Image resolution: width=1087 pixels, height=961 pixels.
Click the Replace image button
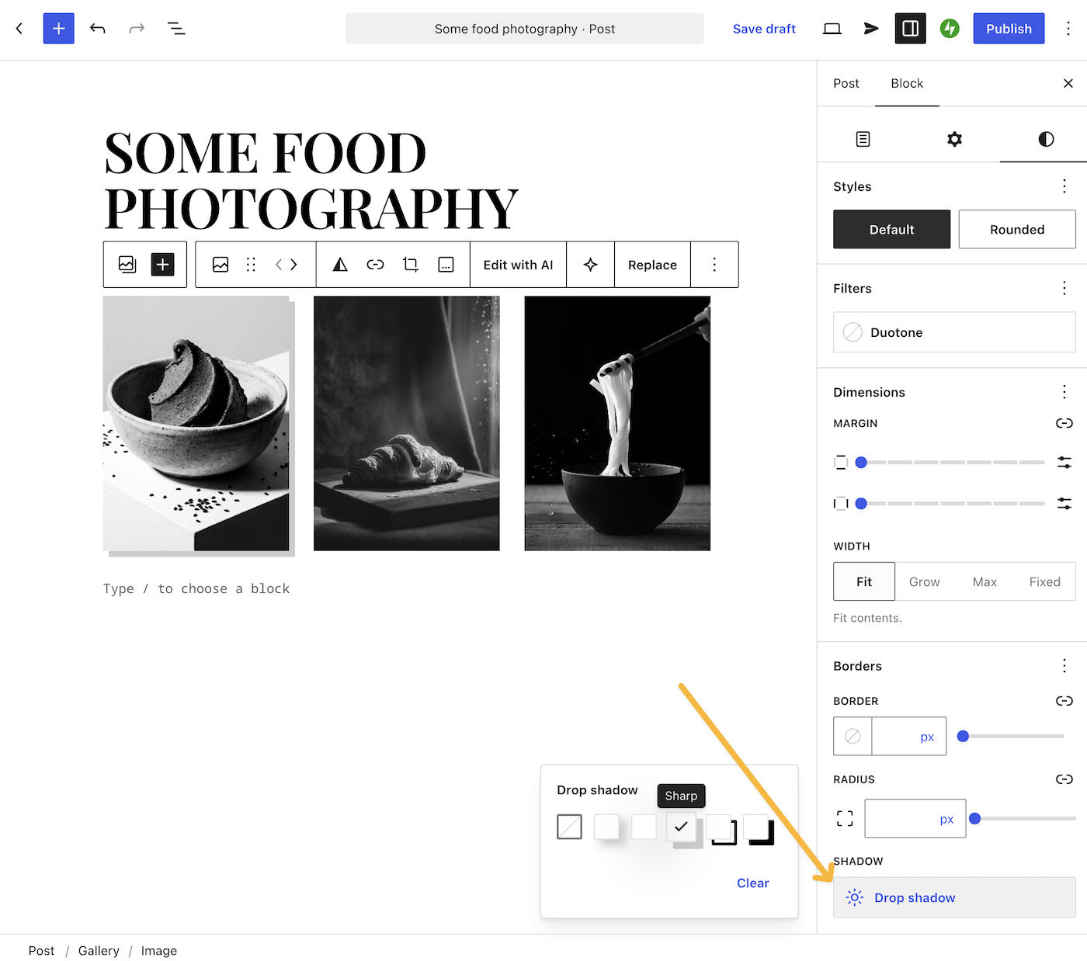point(652,265)
